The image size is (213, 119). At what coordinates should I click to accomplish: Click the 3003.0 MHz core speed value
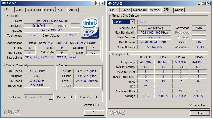(37, 71)
